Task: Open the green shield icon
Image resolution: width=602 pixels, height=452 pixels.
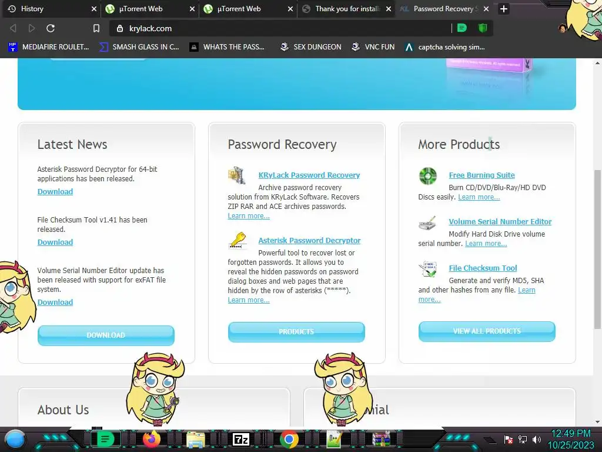Action: pos(483,28)
